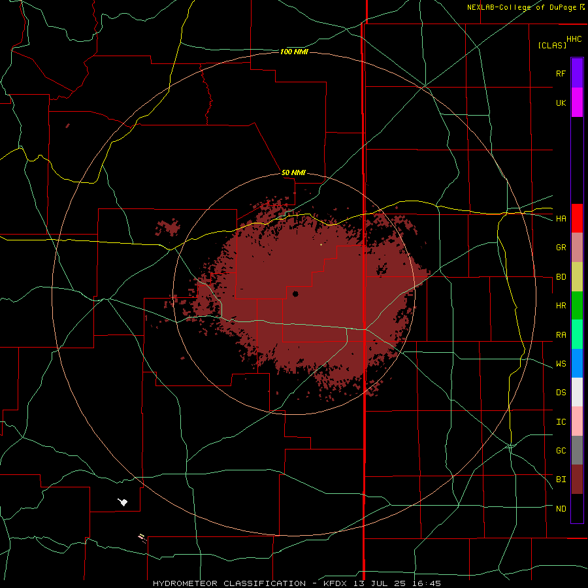Click the HA red legend swatch
The height and width of the screenshot is (588, 588).
click(x=577, y=218)
